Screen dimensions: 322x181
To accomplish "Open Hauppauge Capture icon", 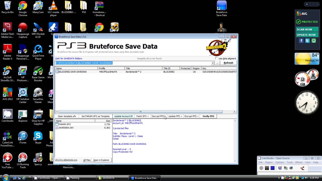I will (x=23, y=30).
